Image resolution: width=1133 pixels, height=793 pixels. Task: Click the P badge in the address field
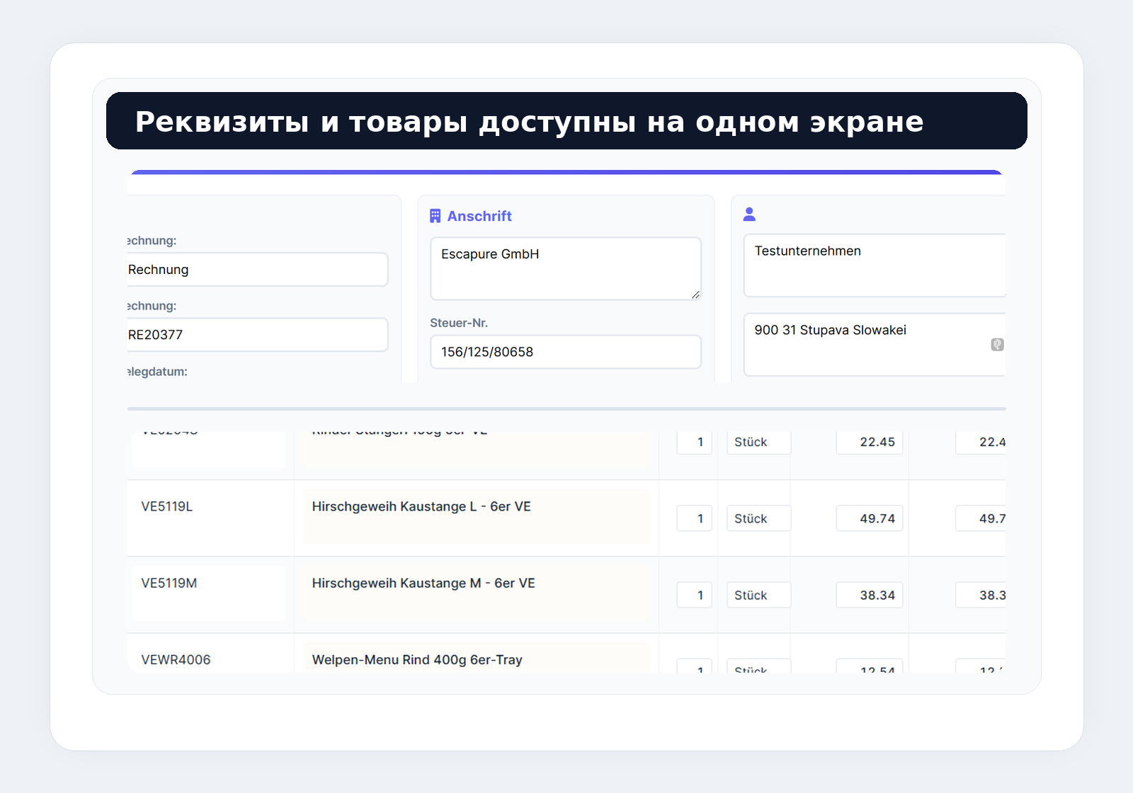tap(996, 343)
